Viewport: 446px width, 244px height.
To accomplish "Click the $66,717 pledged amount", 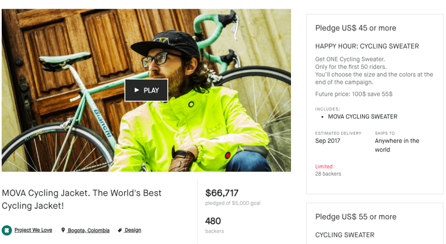I will [x=222, y=193].
